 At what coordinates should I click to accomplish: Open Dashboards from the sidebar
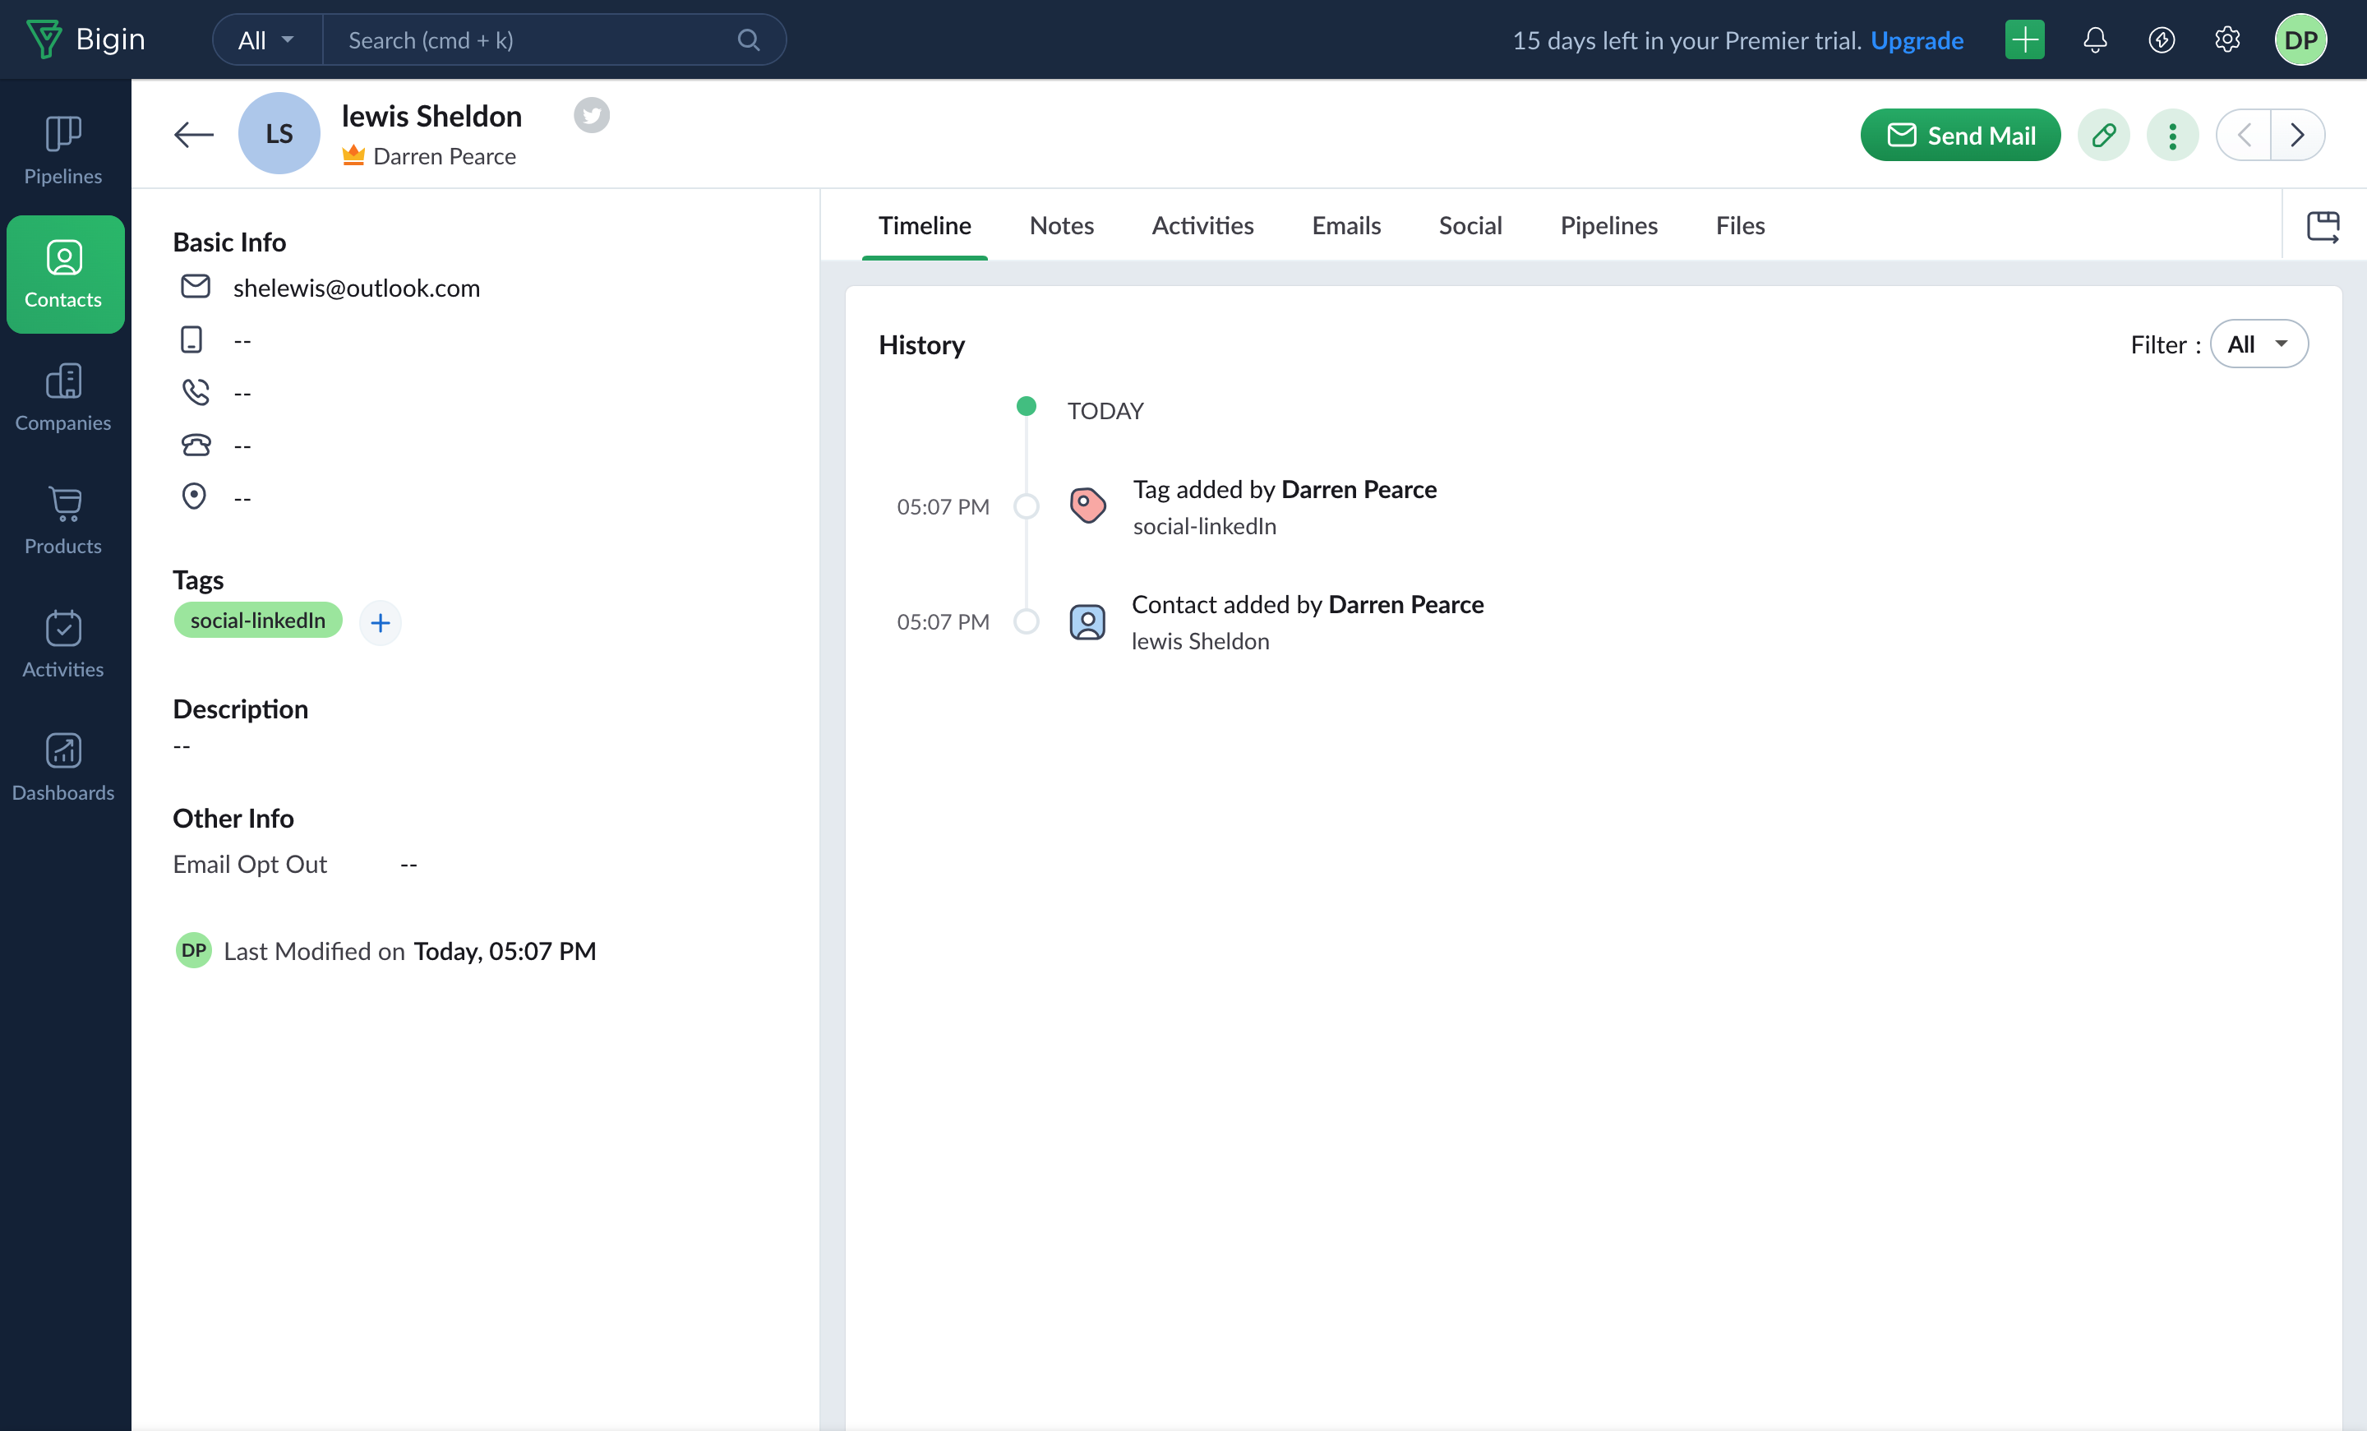tap(63, 766)
